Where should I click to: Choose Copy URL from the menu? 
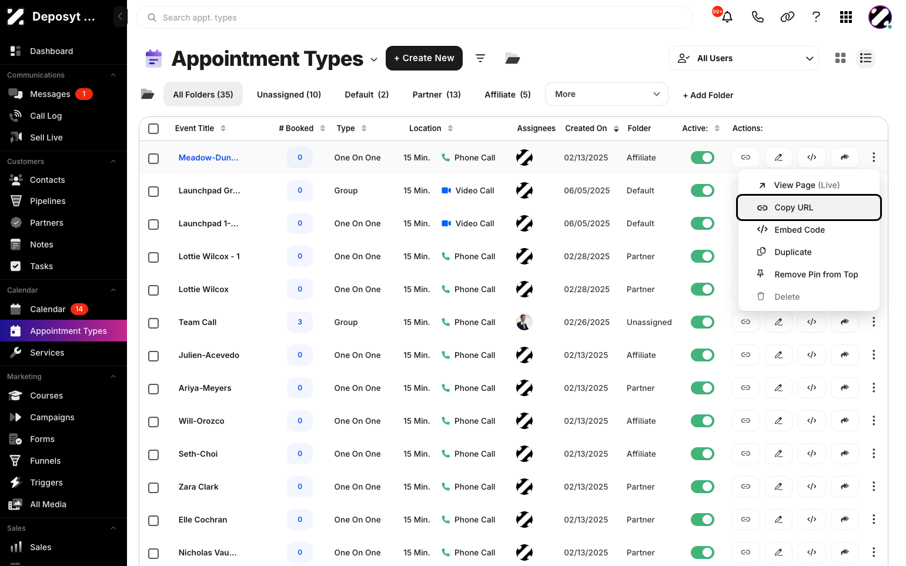coord(809,207)
